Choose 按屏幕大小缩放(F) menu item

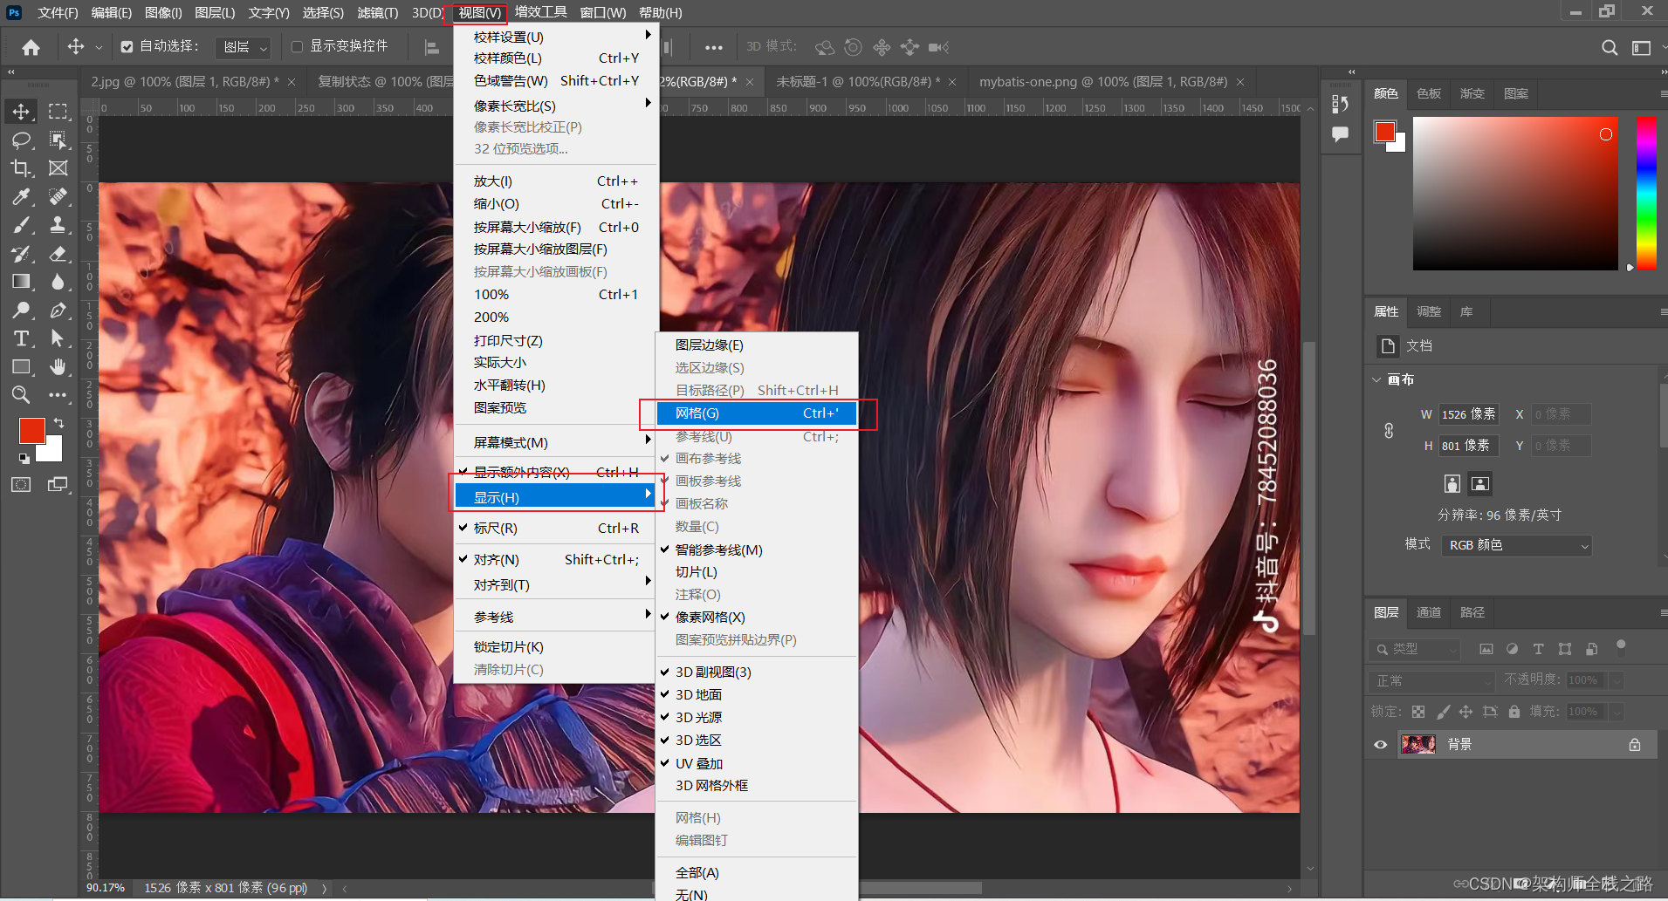[x=555, y=227]
